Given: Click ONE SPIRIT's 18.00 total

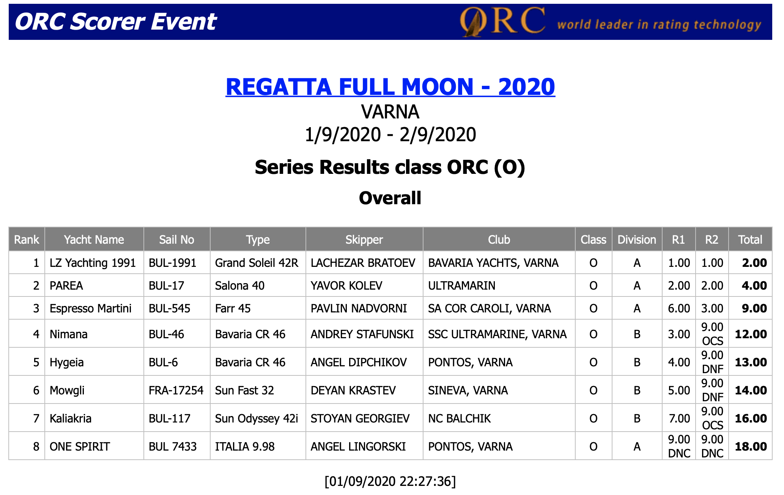Looking at the screenshot, I should coord(751,446).
